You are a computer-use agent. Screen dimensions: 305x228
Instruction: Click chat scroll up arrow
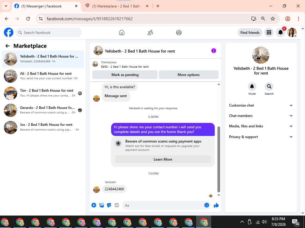click(219, 84)
